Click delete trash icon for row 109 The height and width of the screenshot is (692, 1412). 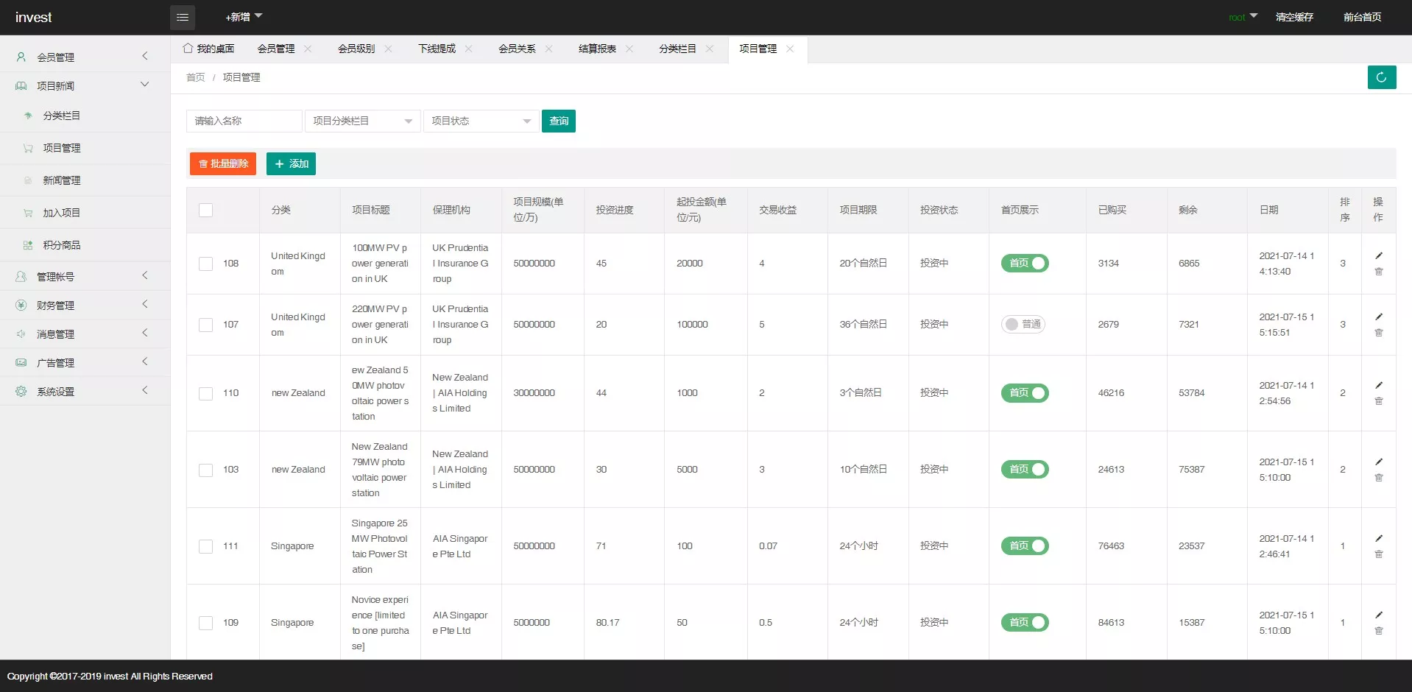coord(1379,631)
